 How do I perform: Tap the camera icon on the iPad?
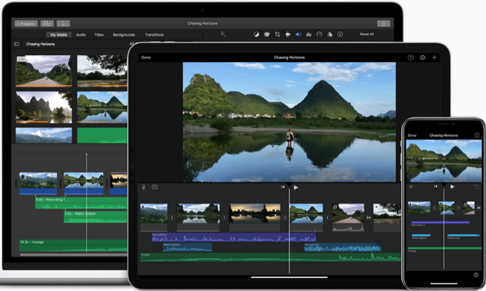154,187
